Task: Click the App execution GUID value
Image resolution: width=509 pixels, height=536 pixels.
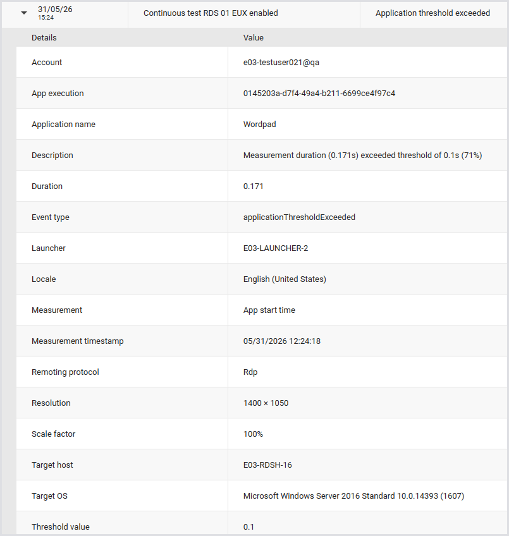Action: coord(319,94)
